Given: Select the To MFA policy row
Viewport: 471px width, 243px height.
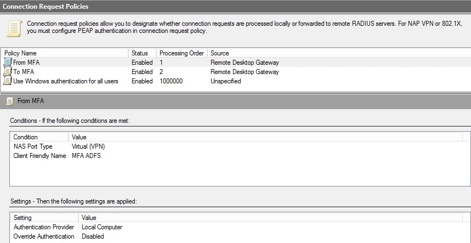Looking at the screenshot, I should (236, 72).
